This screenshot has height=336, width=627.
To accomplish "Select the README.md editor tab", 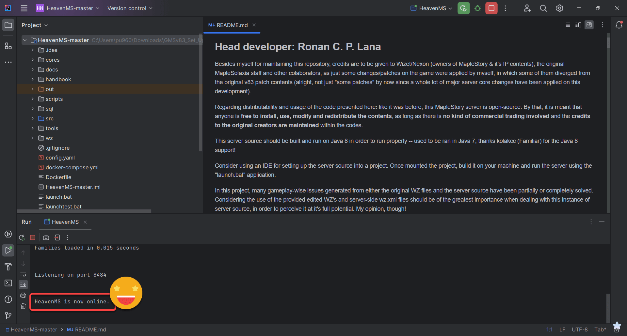I will click(232, 25).
